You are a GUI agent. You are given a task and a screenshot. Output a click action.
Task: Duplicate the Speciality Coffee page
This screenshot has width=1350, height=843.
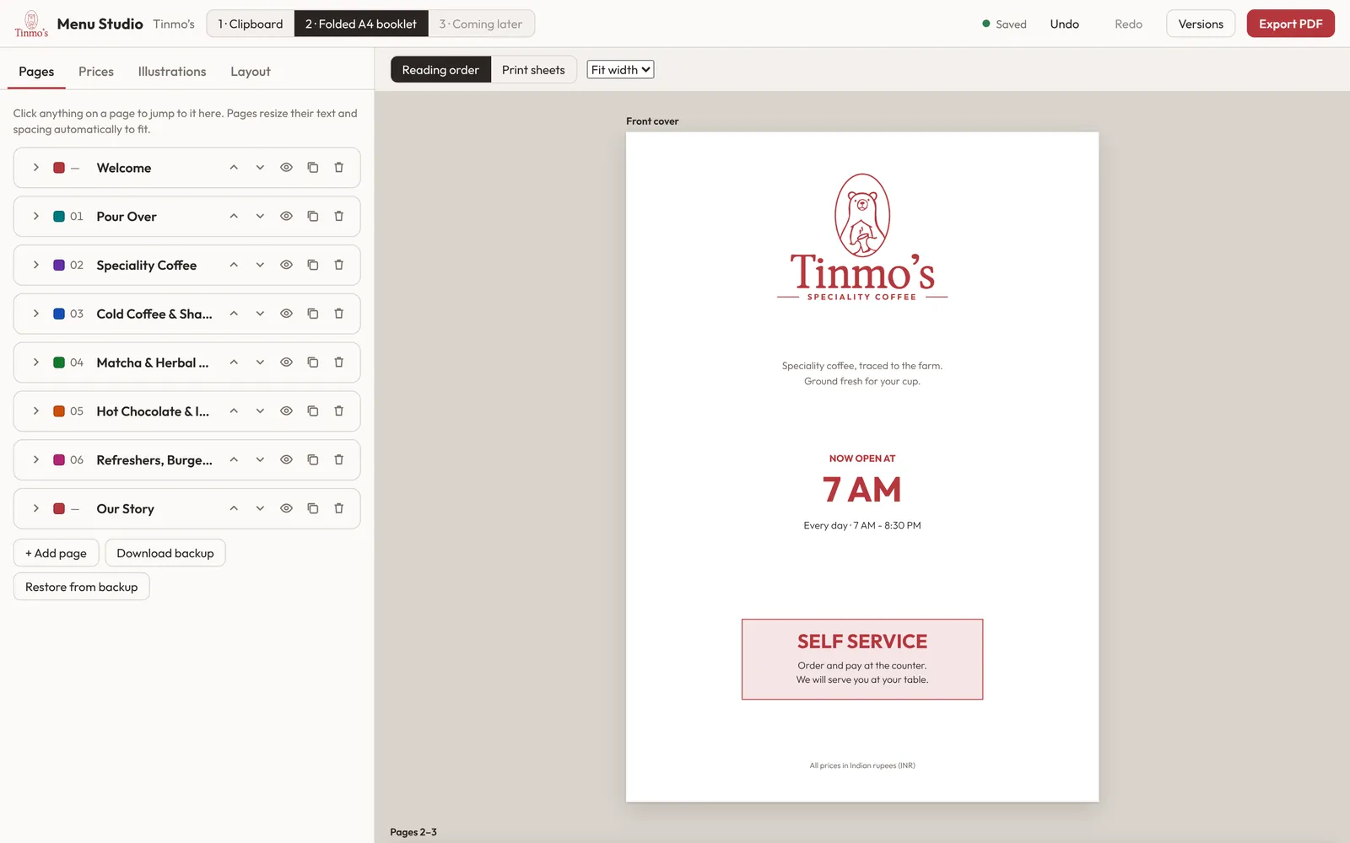[x=312, y=265]
